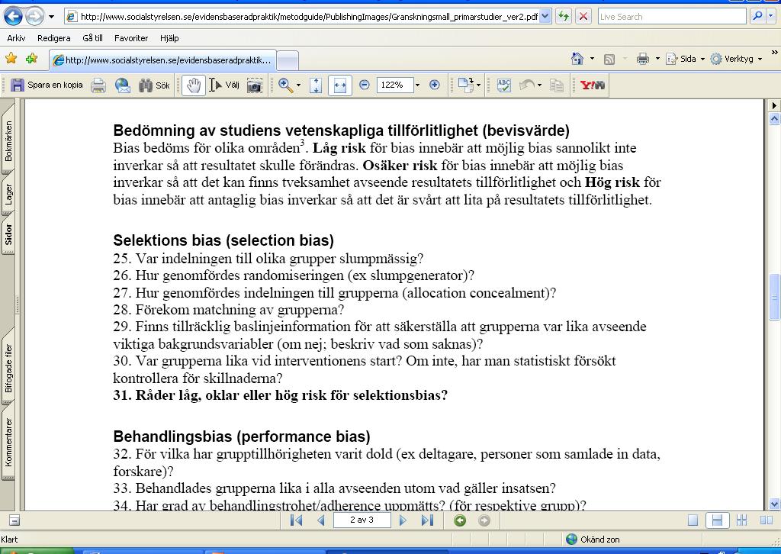Click inside the Live Search box
The height and width of the screenshot is (554, 781).
pyautogui.click(x=673, y=17)
